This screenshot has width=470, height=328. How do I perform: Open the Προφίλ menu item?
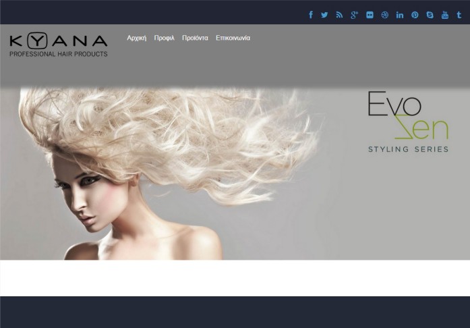point(165,38)
